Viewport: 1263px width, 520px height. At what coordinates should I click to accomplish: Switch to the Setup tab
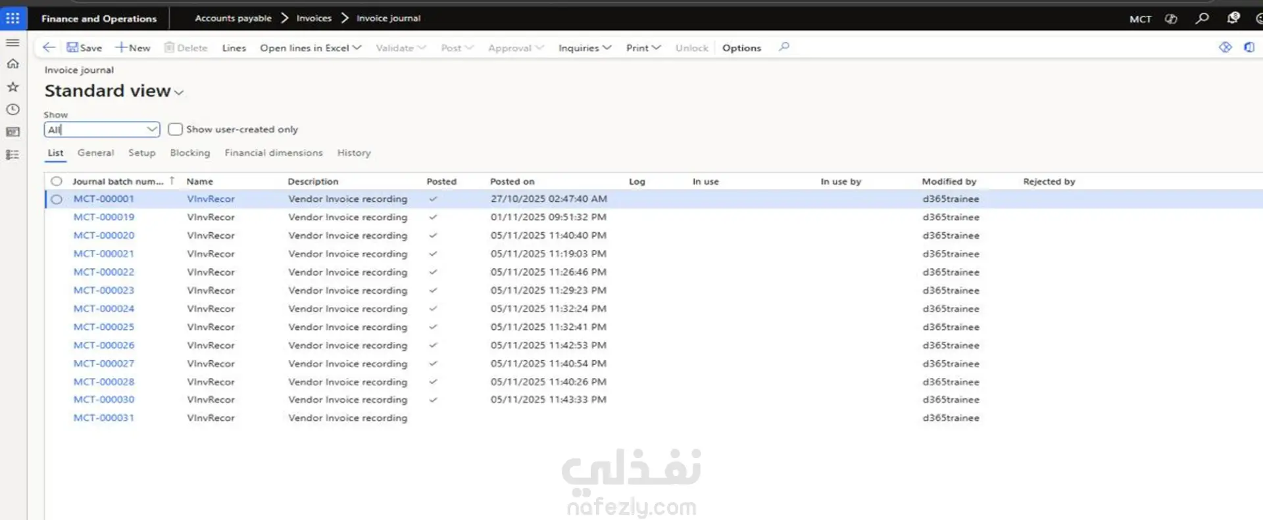[x=142, y=153]
